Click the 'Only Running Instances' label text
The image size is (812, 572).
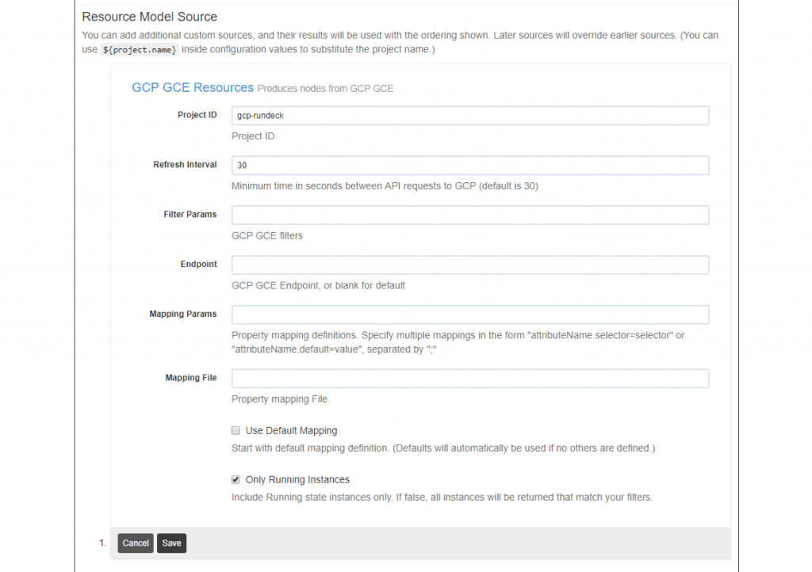click(297, 479)
